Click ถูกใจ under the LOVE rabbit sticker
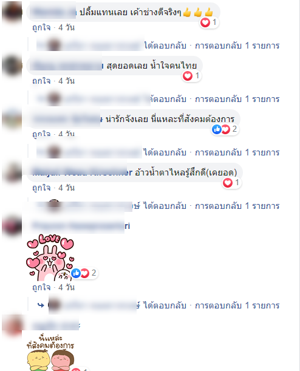 tap(41, 287)
